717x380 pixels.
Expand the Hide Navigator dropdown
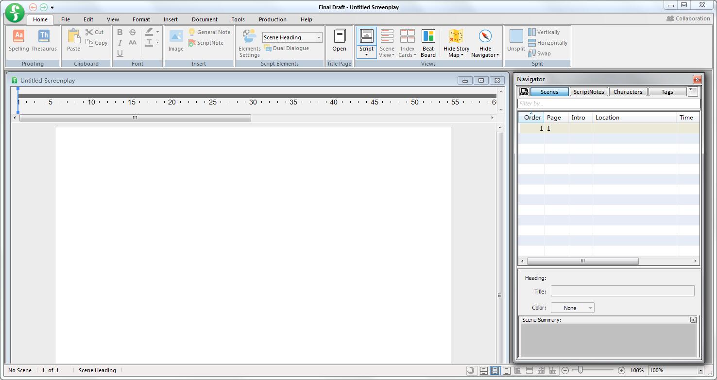coord(498,55)
